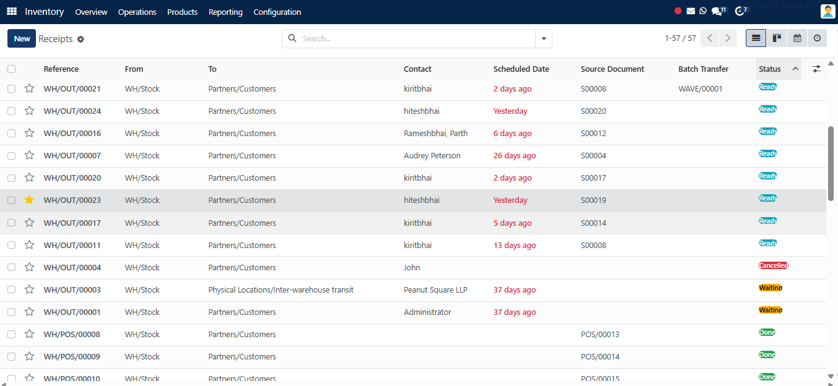Image resolution: width=838 pixels, height=386 pixels.
Task: Go to previous page of records
Action: 710,38
